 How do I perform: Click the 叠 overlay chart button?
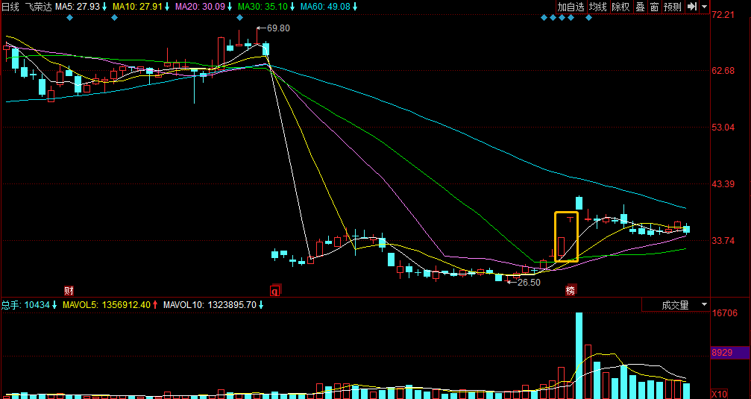[640, 7]
